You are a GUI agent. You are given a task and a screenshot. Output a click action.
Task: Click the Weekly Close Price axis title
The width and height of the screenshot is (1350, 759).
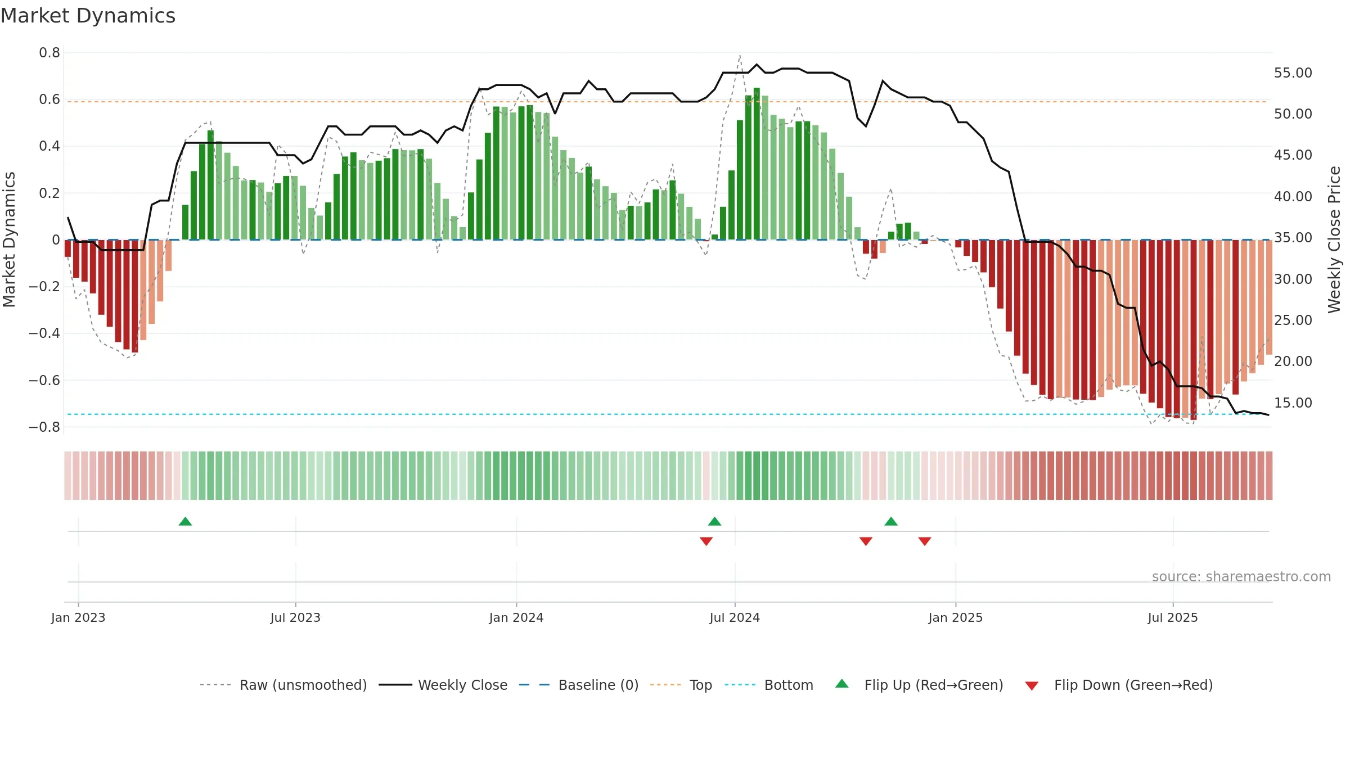pyautogui.click(x=1334, y=240)
